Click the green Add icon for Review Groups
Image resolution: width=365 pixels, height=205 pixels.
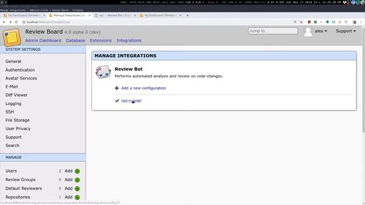pyautogui.click(x=78, y=180)
